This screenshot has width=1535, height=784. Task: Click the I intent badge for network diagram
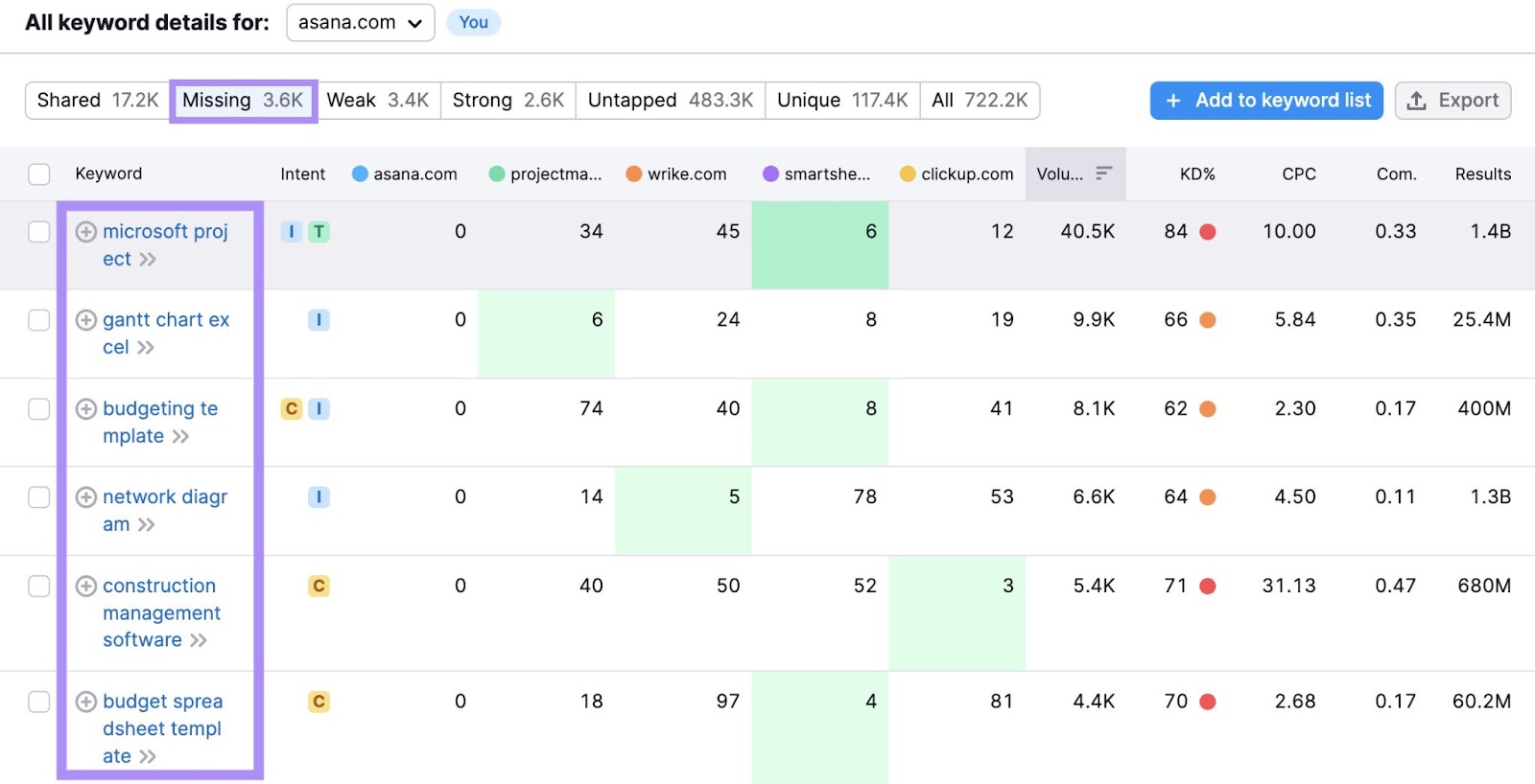319,497
